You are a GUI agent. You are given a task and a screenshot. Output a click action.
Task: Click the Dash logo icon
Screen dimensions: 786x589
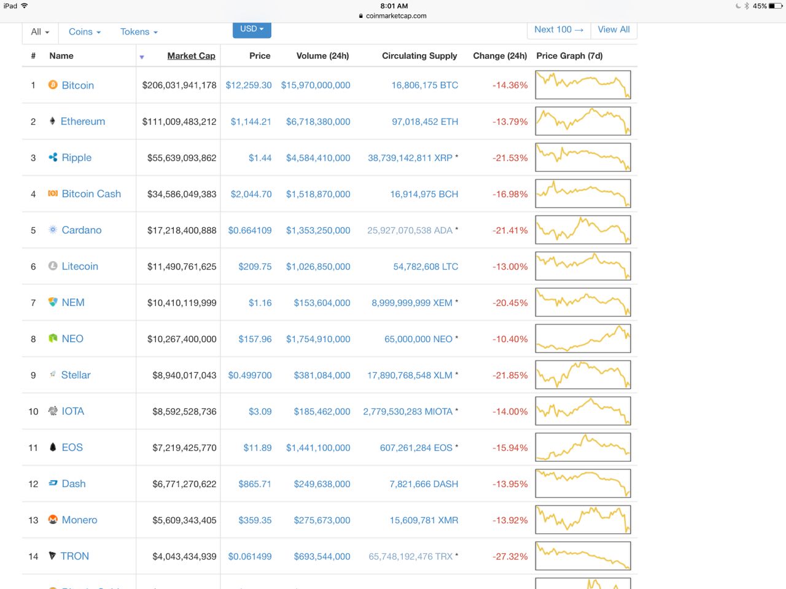click(53, 483)
